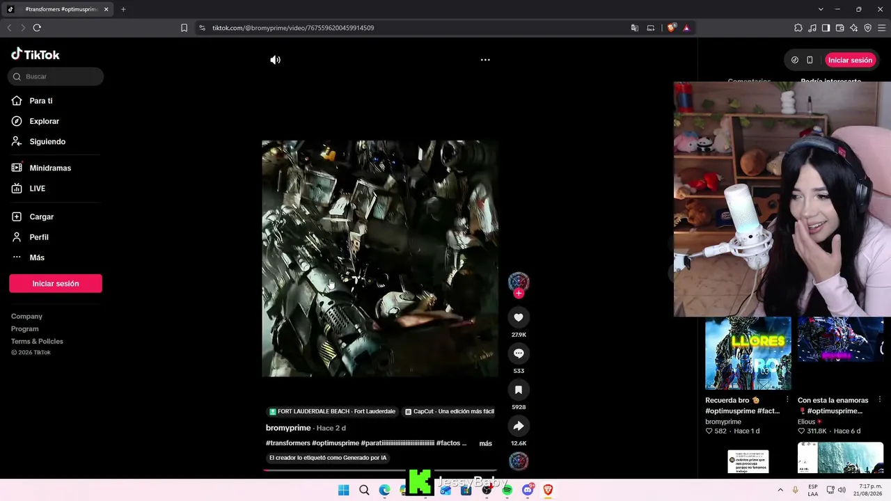Screen dimensions: 891x501
Task: Get the TikTok app via coin icon
Action: point(795,60)
